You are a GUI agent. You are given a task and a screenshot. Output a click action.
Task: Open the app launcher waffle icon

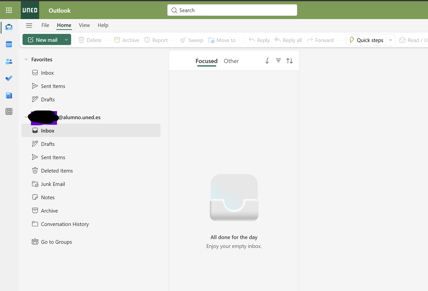(x=9, y=10)
